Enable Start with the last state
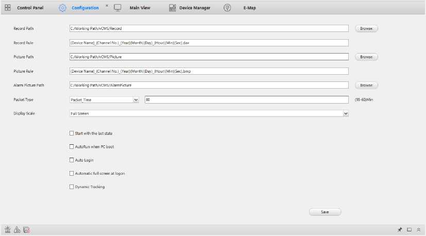426x236 pixels. coord(72,133)
